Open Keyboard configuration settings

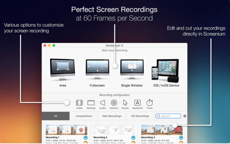(137, 104)
